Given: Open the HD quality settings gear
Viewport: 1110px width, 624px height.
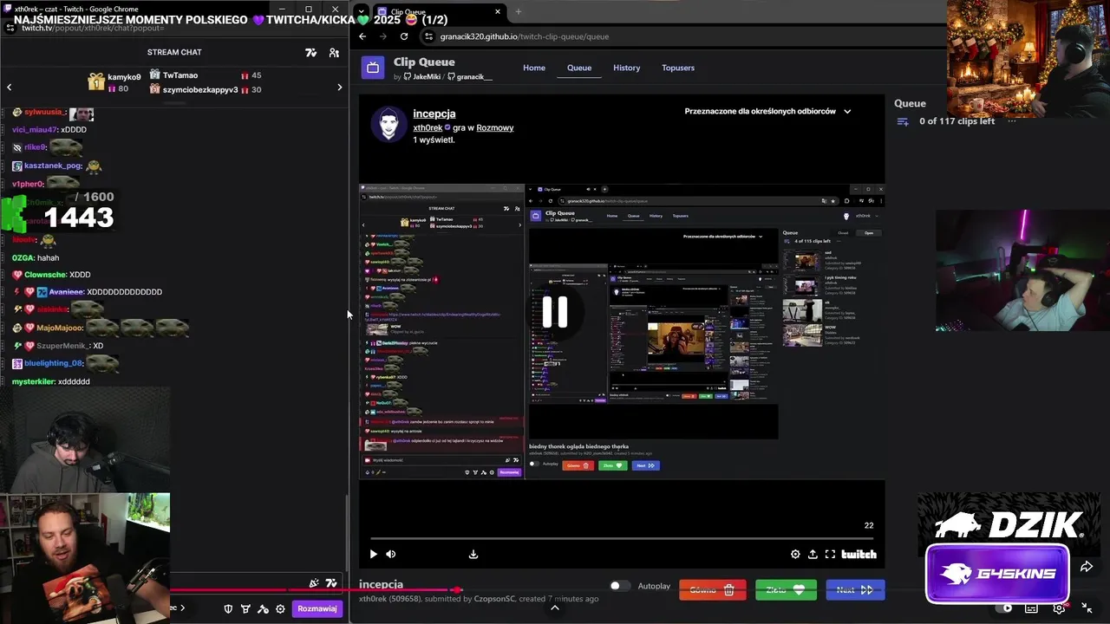Looking at the screenshot, I should point(1059,608).
